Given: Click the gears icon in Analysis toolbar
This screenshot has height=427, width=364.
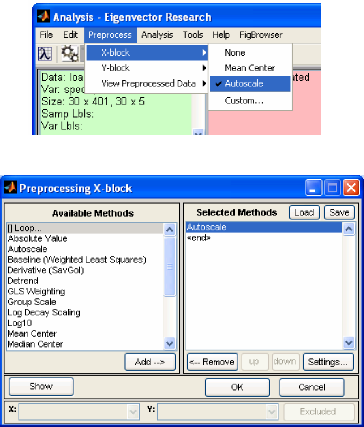Looking at the screenshot, I should (x=70, y=54).
